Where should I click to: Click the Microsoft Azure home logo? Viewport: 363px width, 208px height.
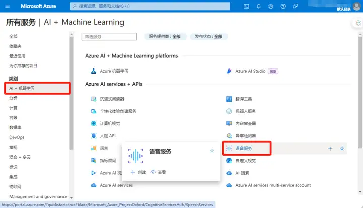click(38, 6)
